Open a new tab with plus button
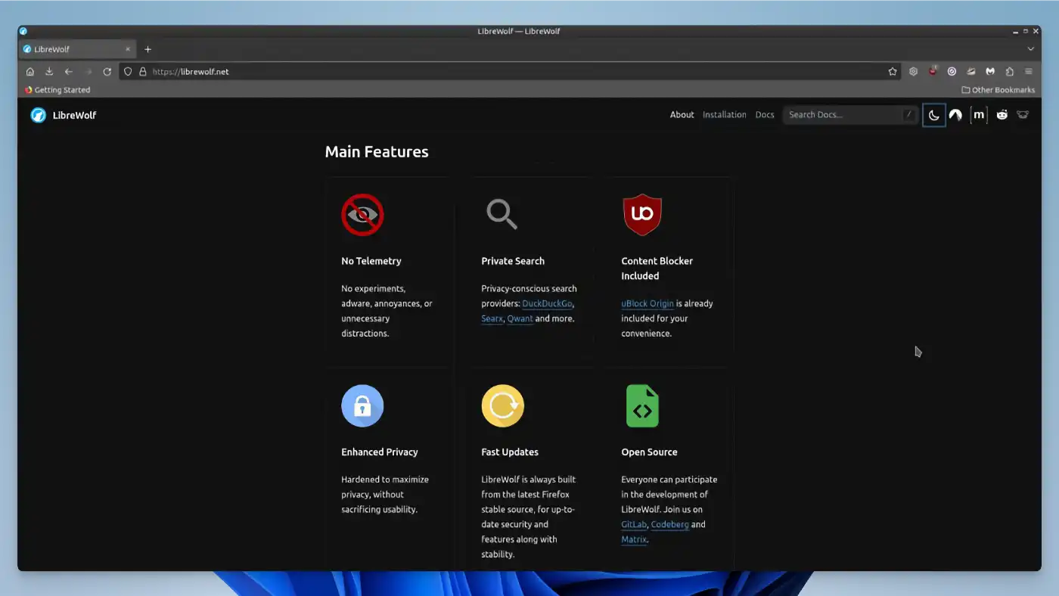The image size is (1059, 596). pos(148,49)
